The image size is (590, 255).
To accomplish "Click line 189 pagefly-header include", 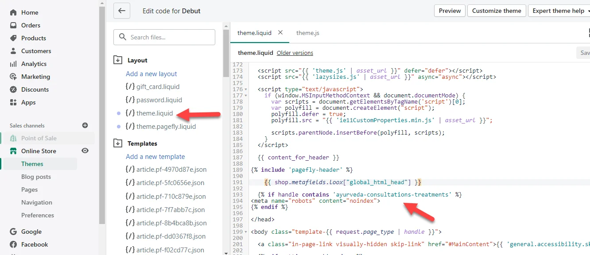I will point(301,170).
